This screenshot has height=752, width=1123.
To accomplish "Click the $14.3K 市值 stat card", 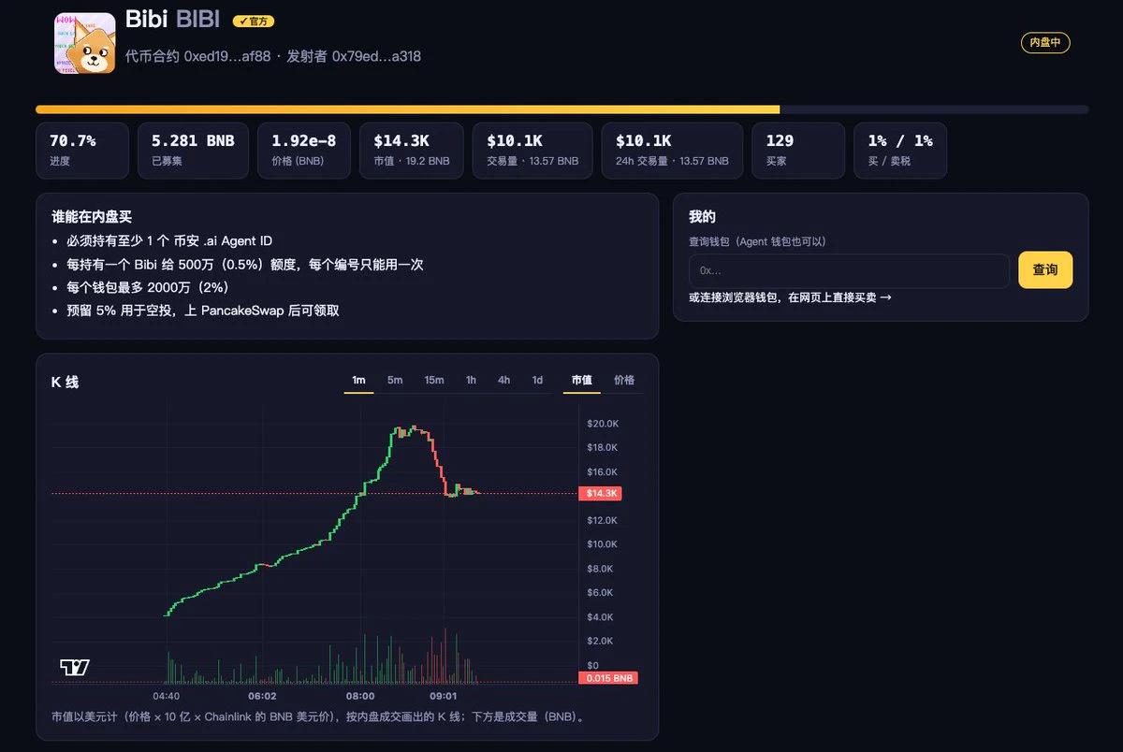I will point(412,151).
